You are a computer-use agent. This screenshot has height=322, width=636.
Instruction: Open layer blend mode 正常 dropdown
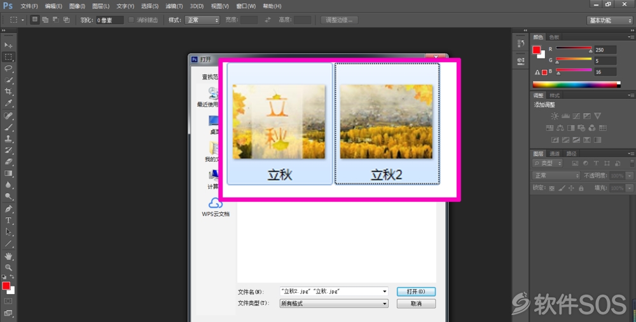point(556,175)
